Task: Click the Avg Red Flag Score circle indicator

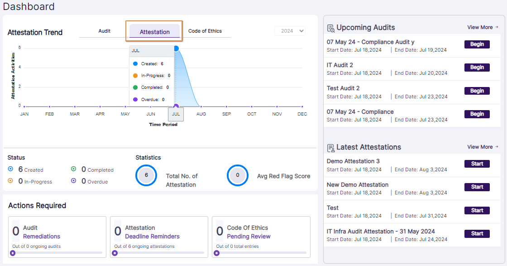Action: click(238, 175)
